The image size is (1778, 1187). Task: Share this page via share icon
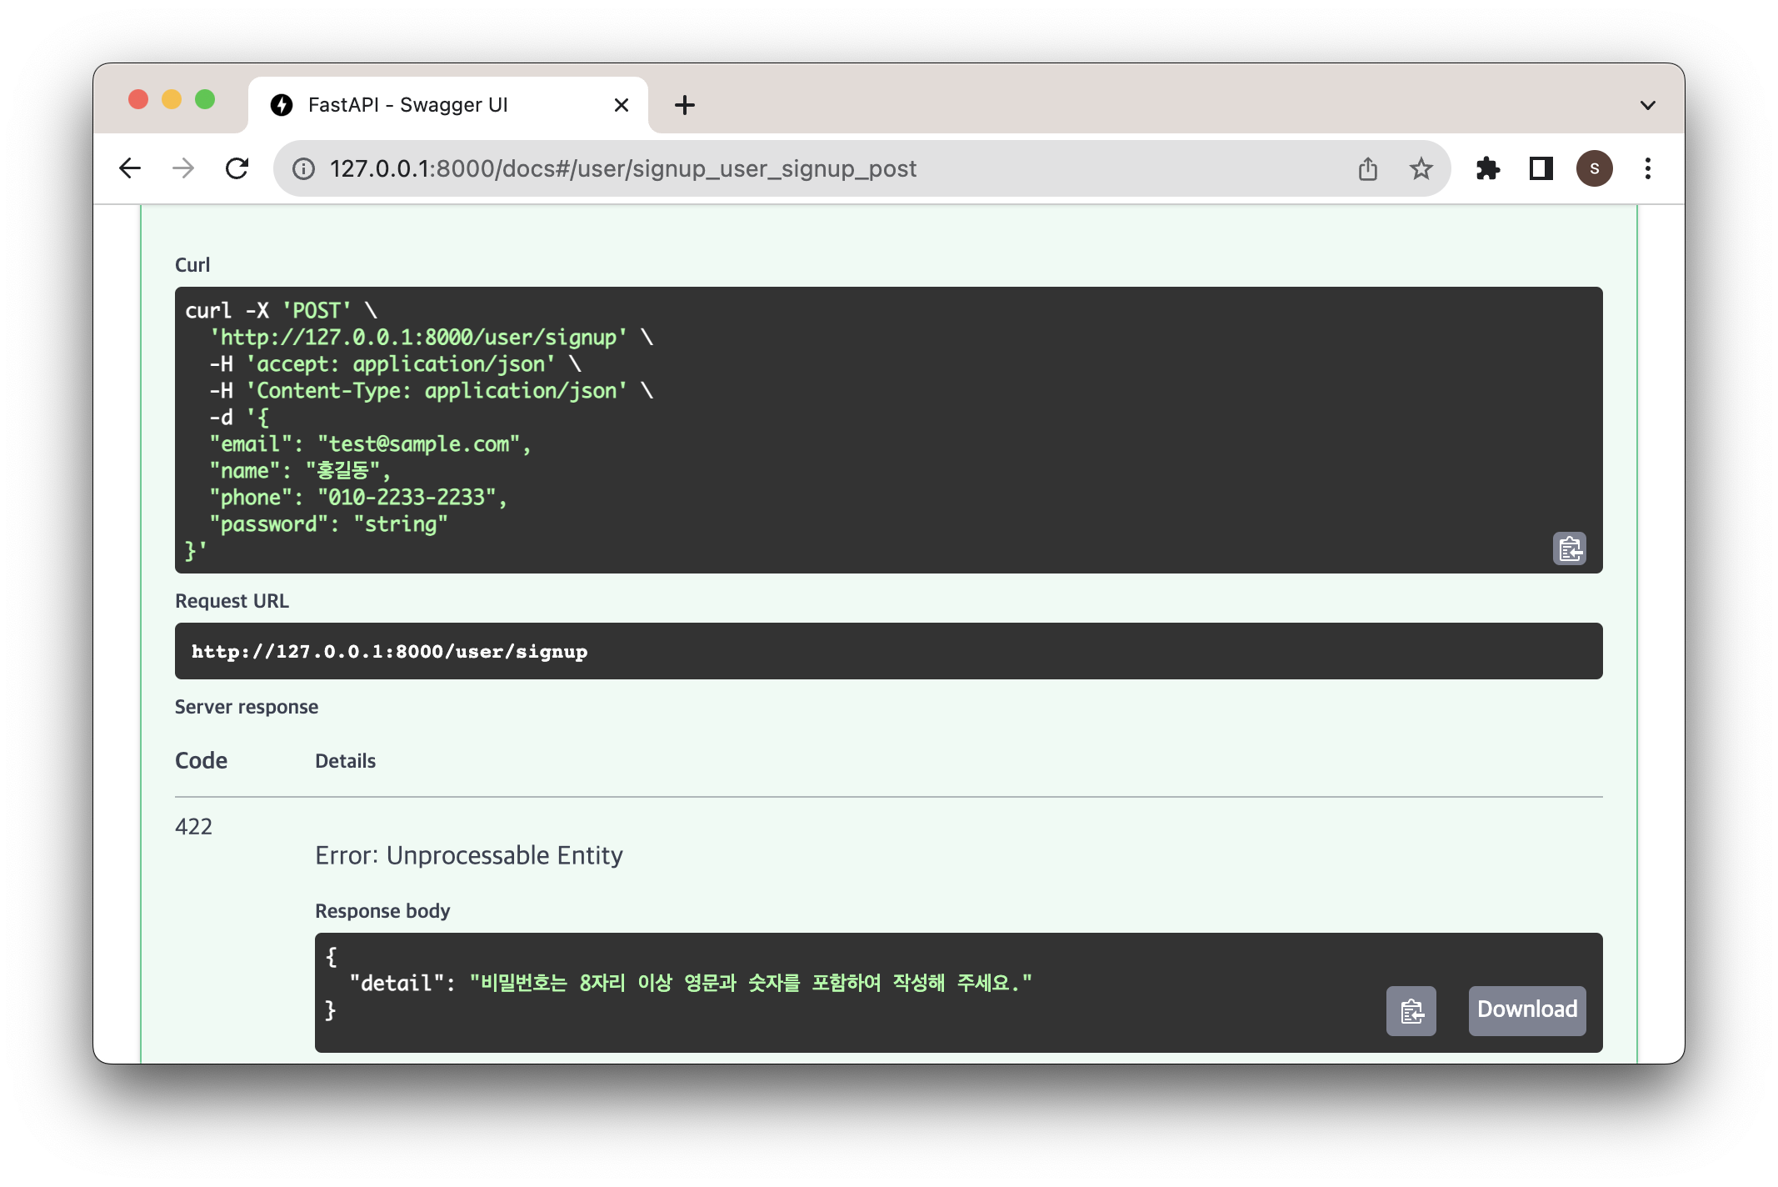pyautogui.click(x=1367, y=169)
